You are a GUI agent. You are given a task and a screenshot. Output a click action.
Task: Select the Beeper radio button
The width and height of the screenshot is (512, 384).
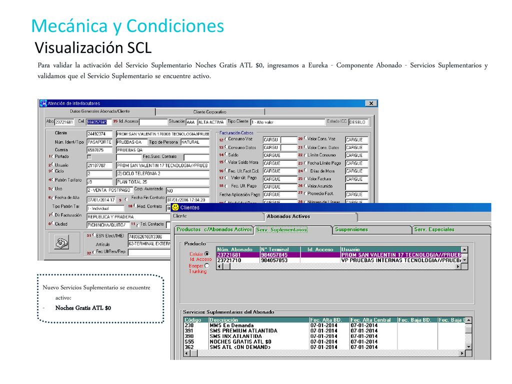207,266
